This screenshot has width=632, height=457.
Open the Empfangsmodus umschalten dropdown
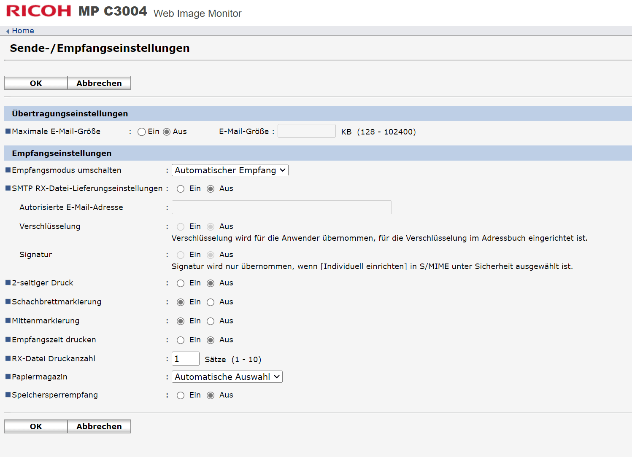coord(230,170)
